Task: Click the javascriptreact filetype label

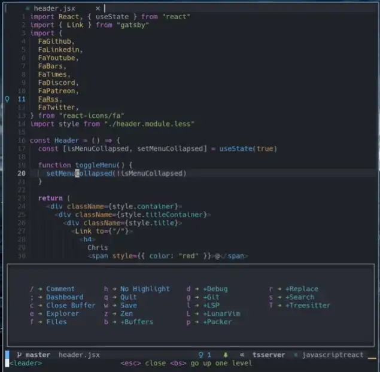Action: [333, 355]
